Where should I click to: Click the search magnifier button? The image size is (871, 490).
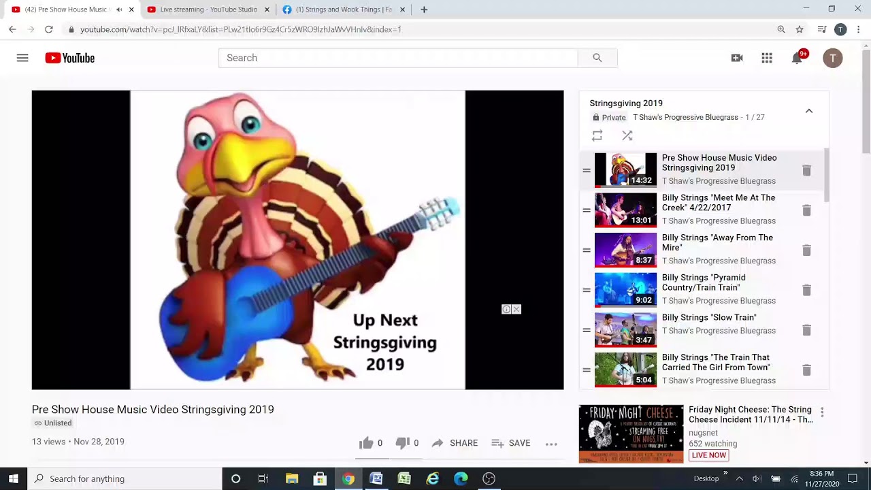coord(597,58)
